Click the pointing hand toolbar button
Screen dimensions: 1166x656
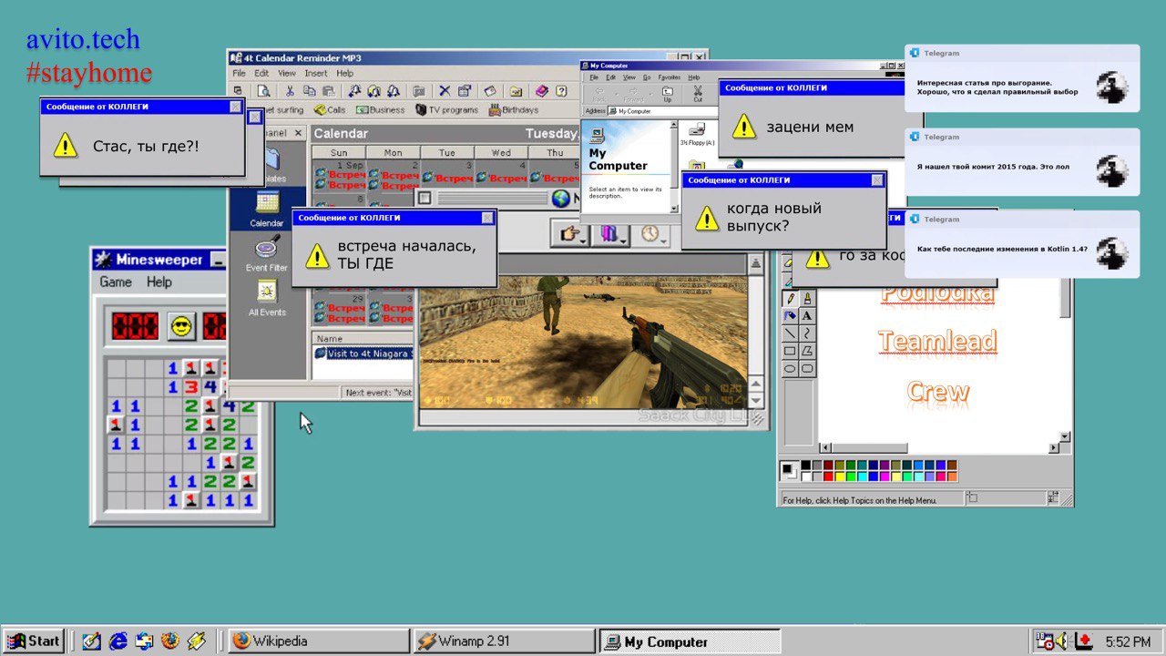(568, 234)
